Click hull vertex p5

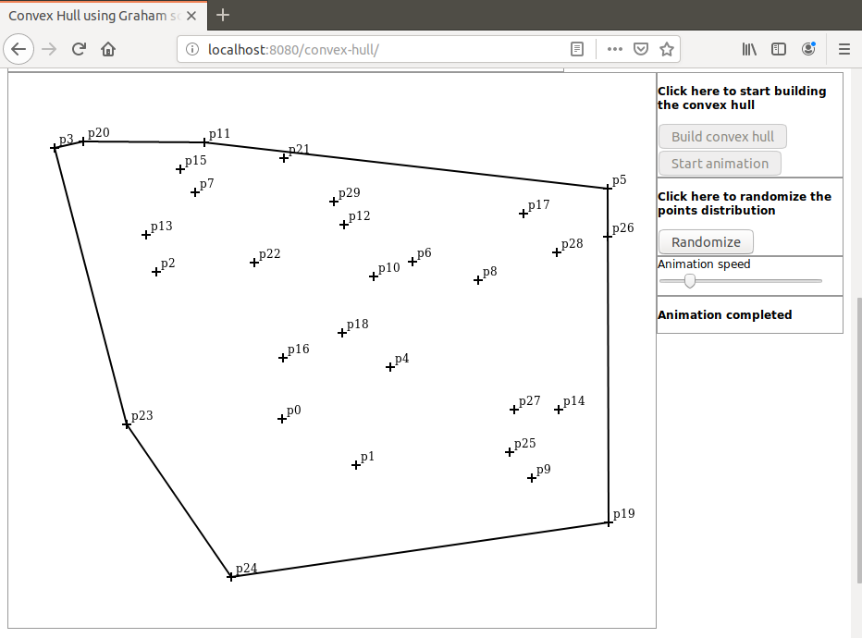(x=608, y=189)
